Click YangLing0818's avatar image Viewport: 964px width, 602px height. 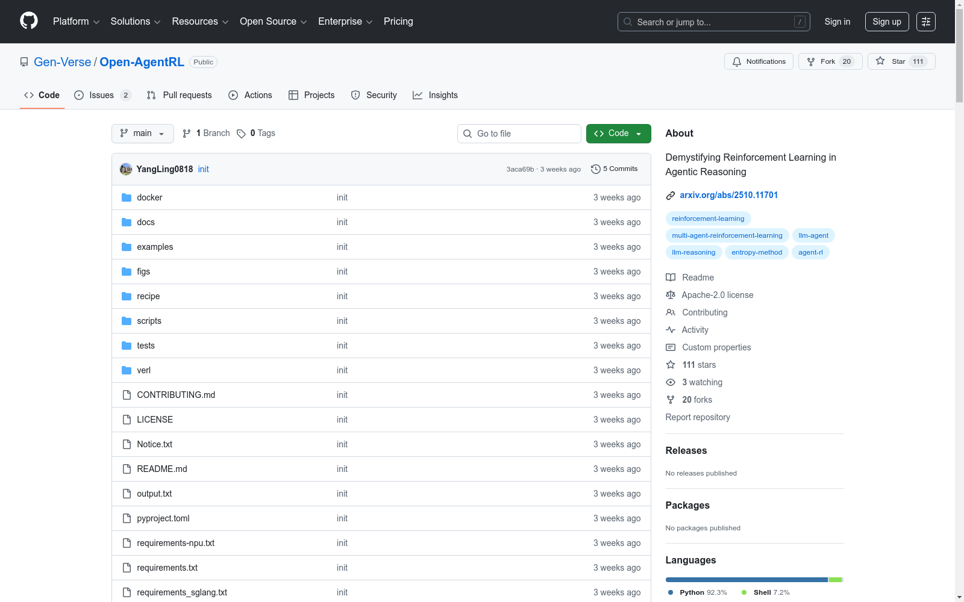pos(126,169)
